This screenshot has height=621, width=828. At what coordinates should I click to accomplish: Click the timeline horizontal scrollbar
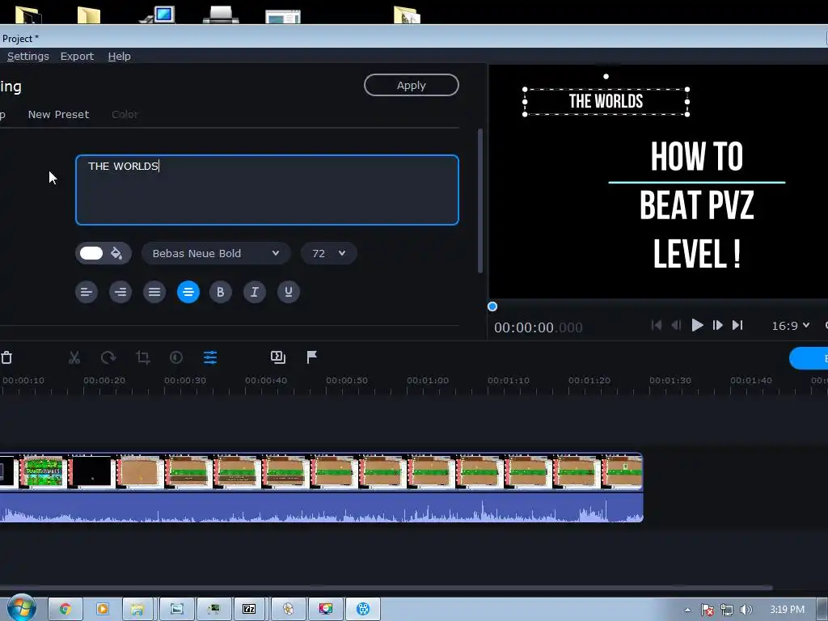[x=387, y=587]
